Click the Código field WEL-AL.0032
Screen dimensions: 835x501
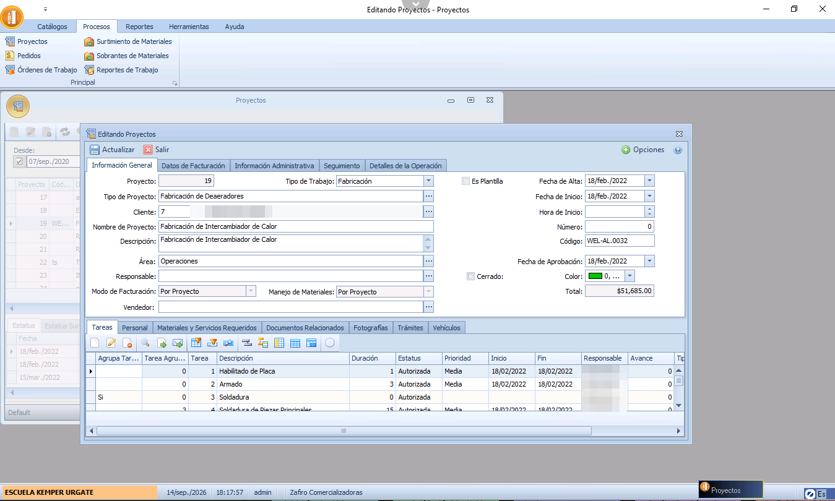pos(619,241)
